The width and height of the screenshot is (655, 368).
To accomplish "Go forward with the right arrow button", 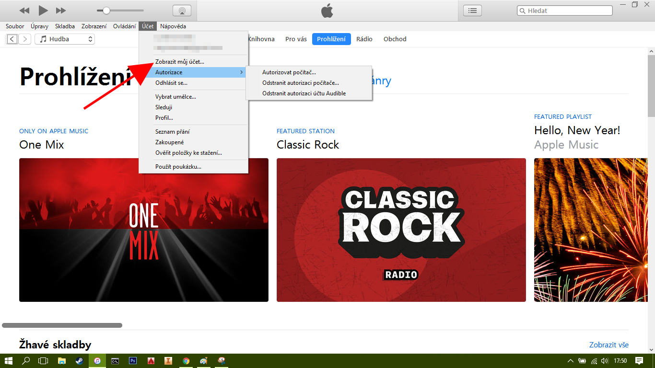I will (25, 39).
